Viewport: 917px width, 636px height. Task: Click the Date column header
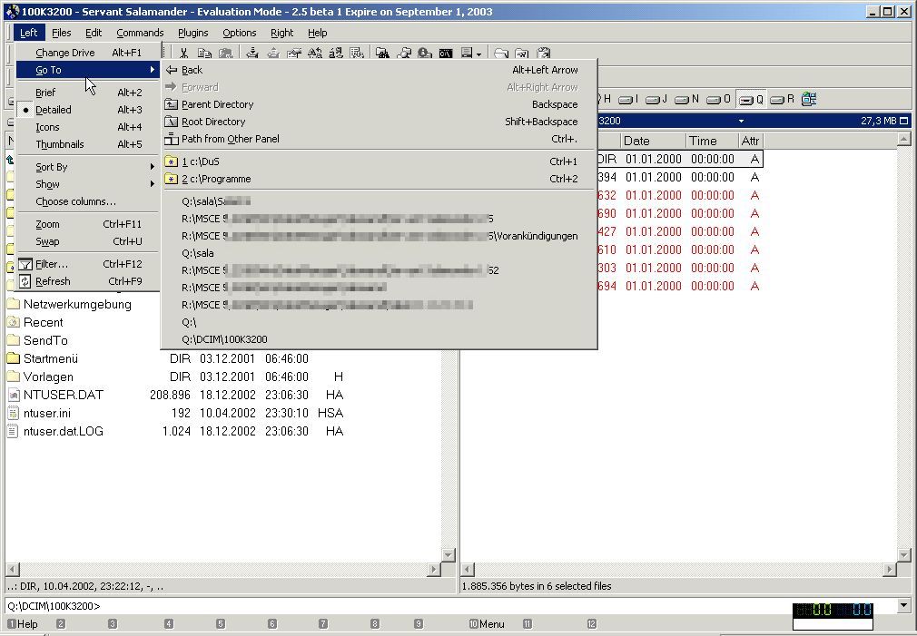click(653, 141)
